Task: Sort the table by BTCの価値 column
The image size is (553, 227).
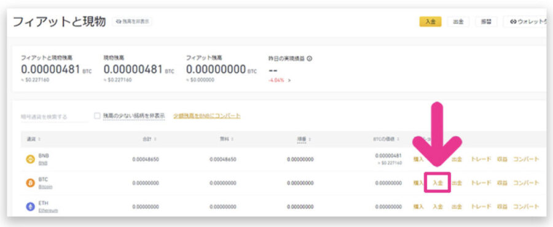Action: pyautogui.click(x=386, y=139)
